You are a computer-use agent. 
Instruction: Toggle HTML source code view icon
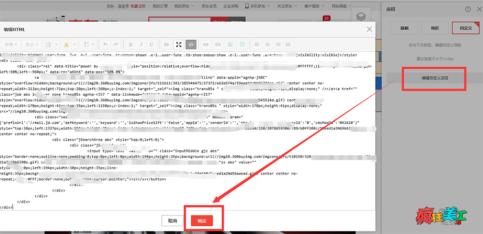point(191,44)
